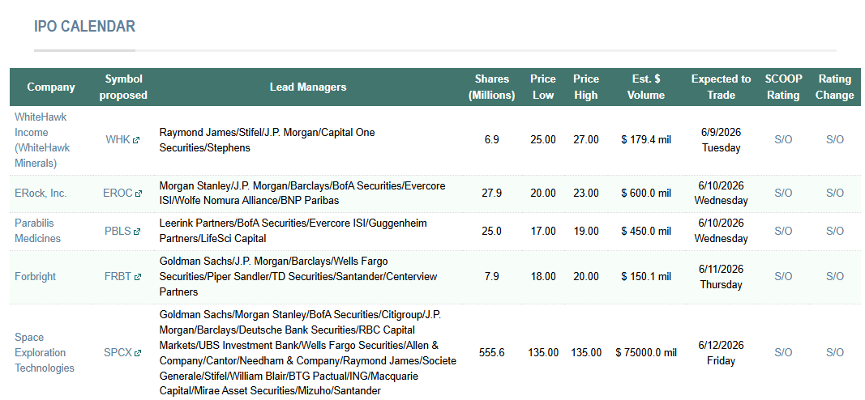Image resolution: width=865 pixels, height=400 pixels.
Task: Click the $ 450.0 mil volume cell
Action: pyautogui.click(x=646, y=231)
